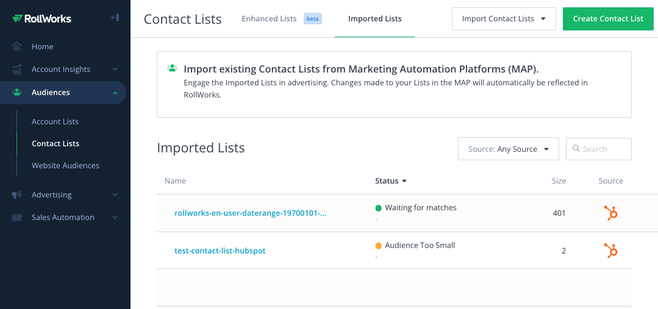658x309 pixels.
Task: Sort the table by the Status column
Action: click(391, 180)
